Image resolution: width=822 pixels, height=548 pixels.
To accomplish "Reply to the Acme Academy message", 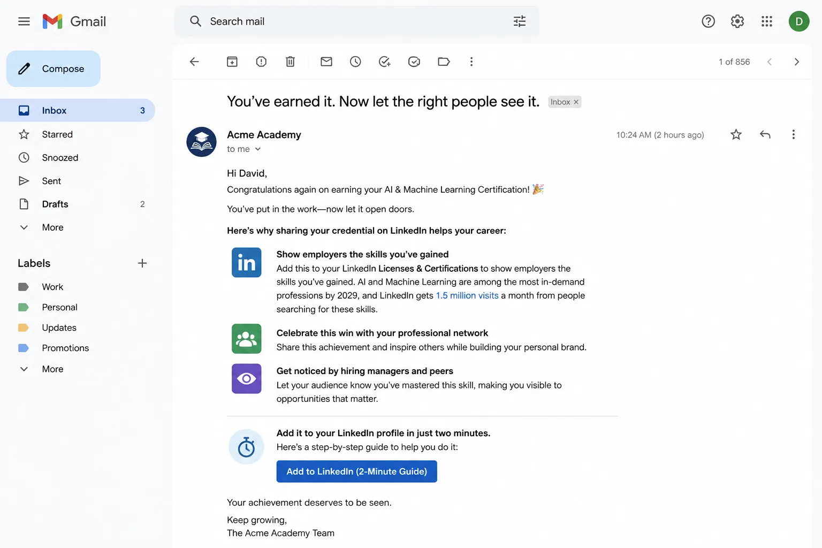I will point(765,134).
